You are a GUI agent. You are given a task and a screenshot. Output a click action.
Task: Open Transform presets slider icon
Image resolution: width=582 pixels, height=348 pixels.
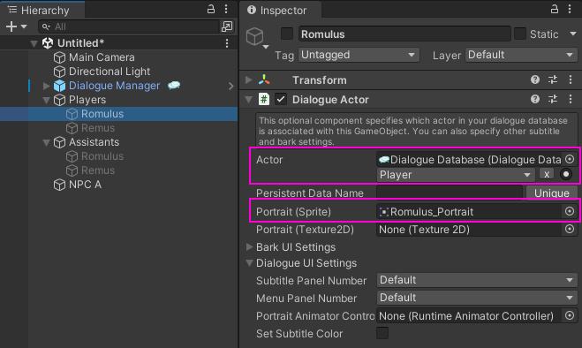point(553,79)
